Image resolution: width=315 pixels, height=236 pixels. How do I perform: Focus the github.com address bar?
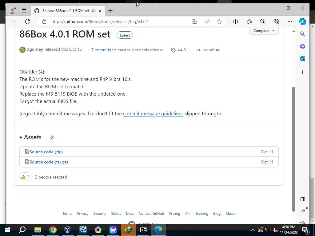tap(100, 22)
